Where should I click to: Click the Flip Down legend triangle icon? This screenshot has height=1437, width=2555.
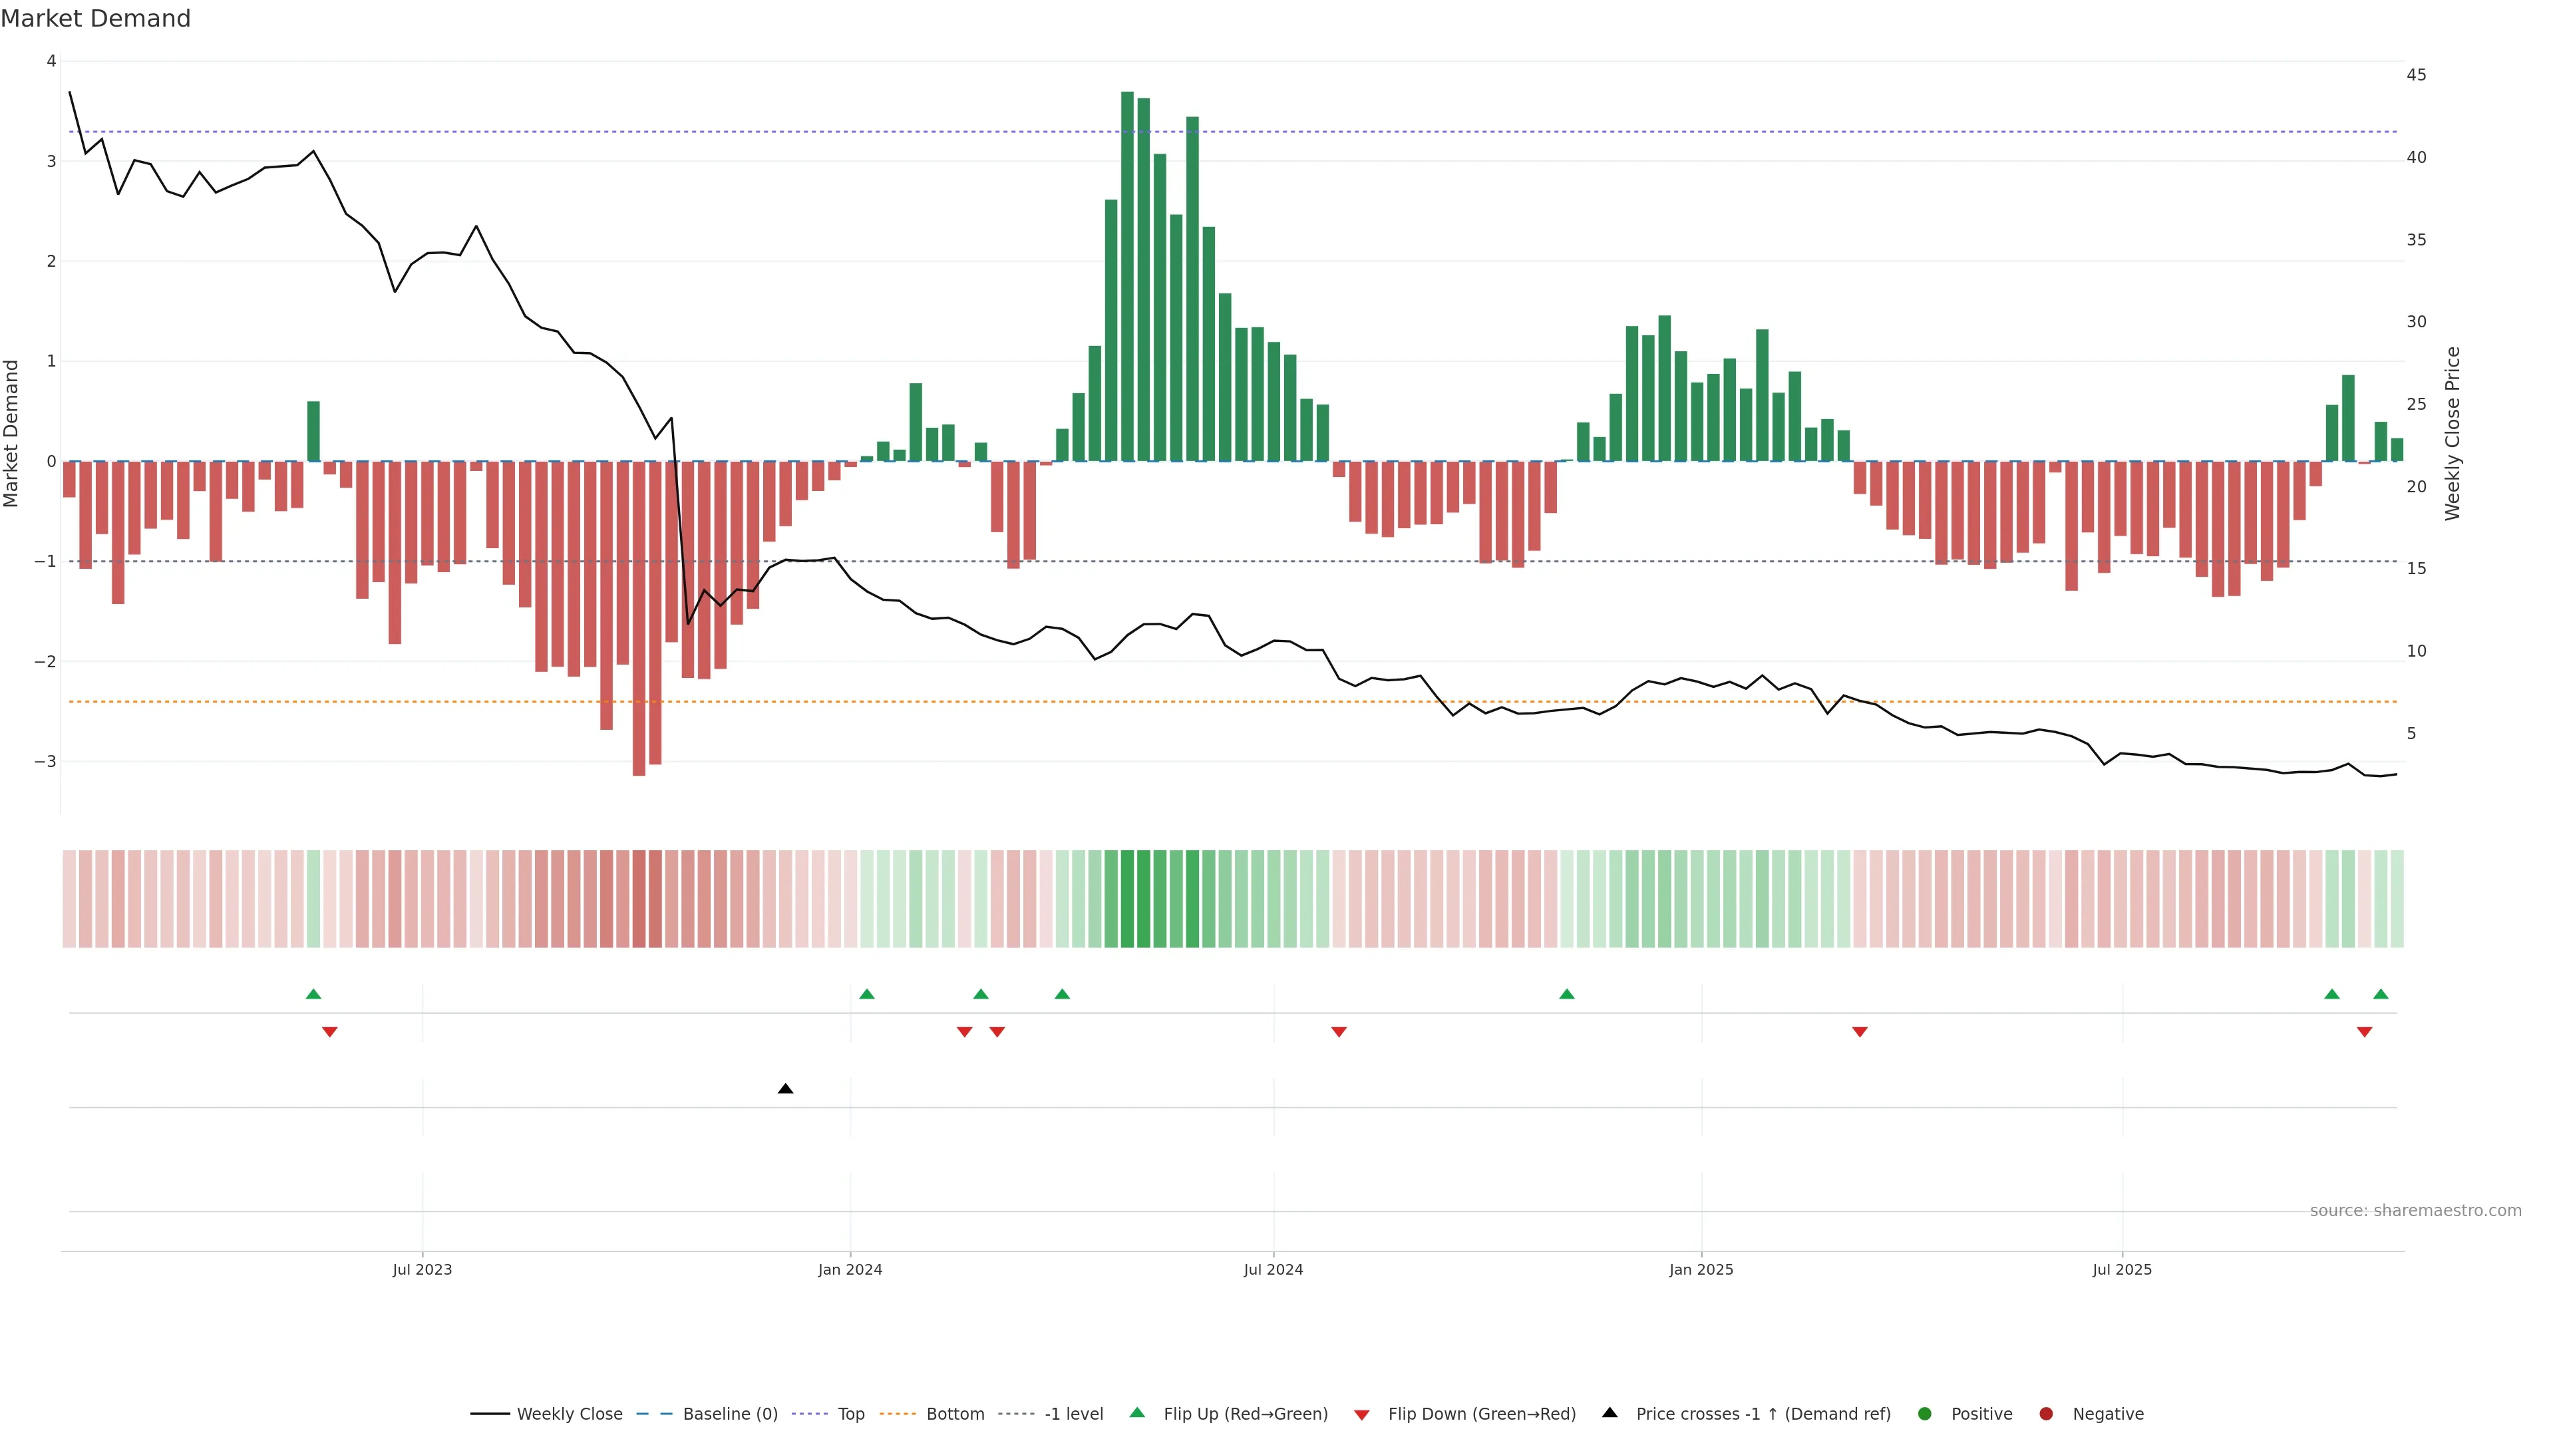[x=1362, y=1415]
